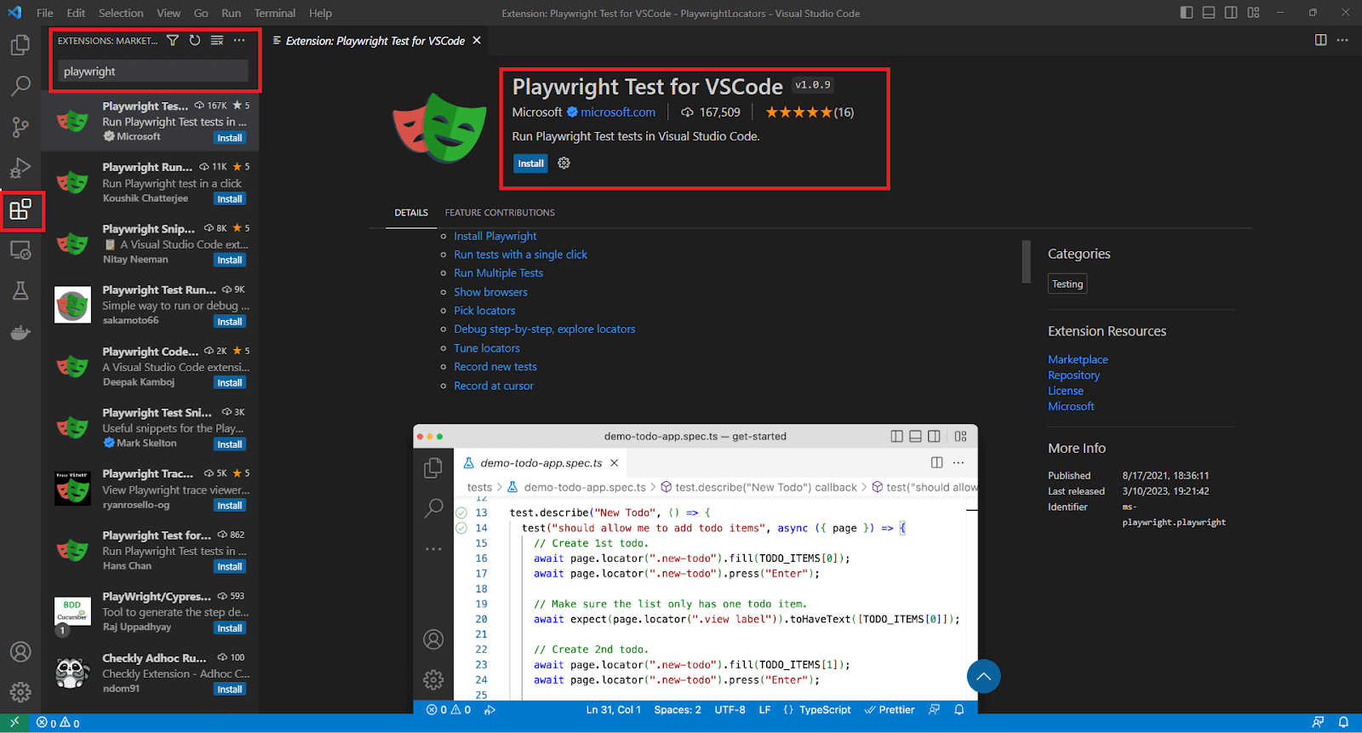This screenshot has height=733, width=1362.
Task: Switch to Feature Contributions tab
Action: [x=500, y=213]
